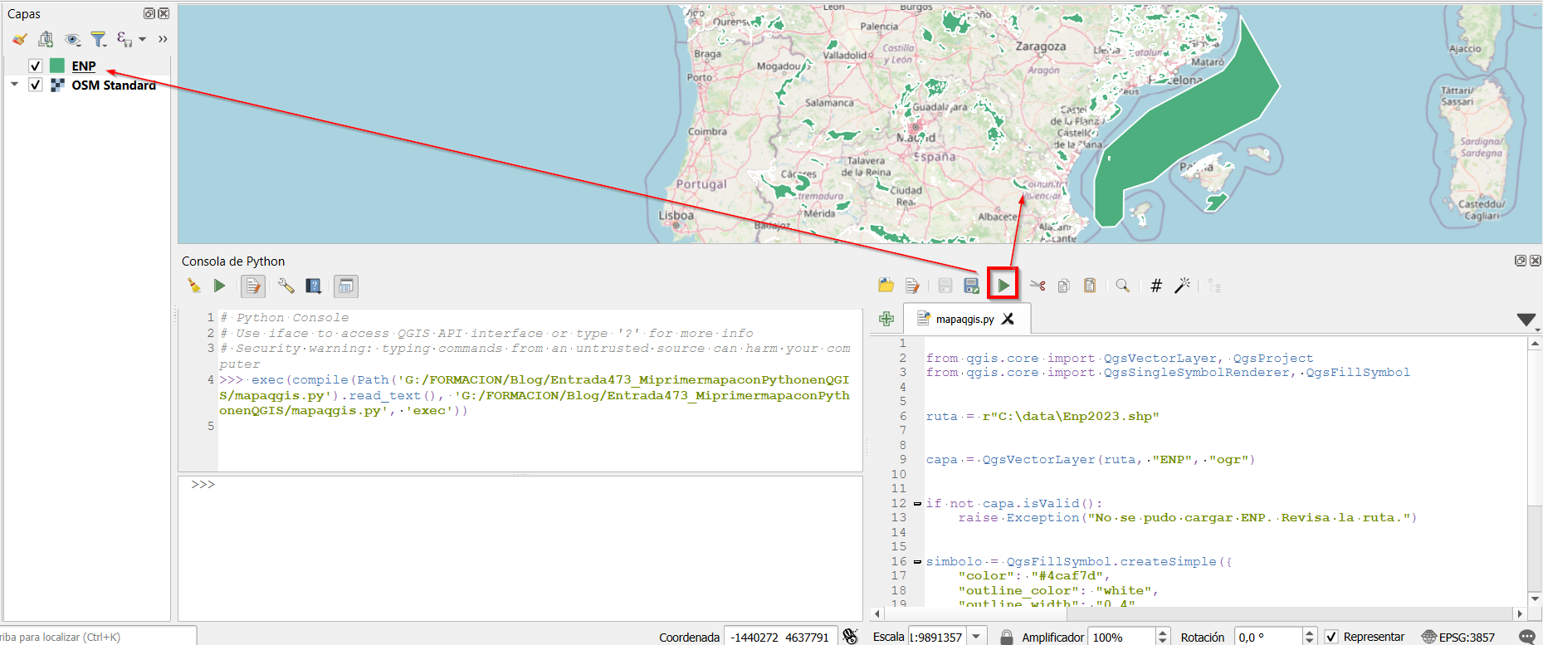Click the open script folder icon
1543x645 pixels.
click(886, 286)
